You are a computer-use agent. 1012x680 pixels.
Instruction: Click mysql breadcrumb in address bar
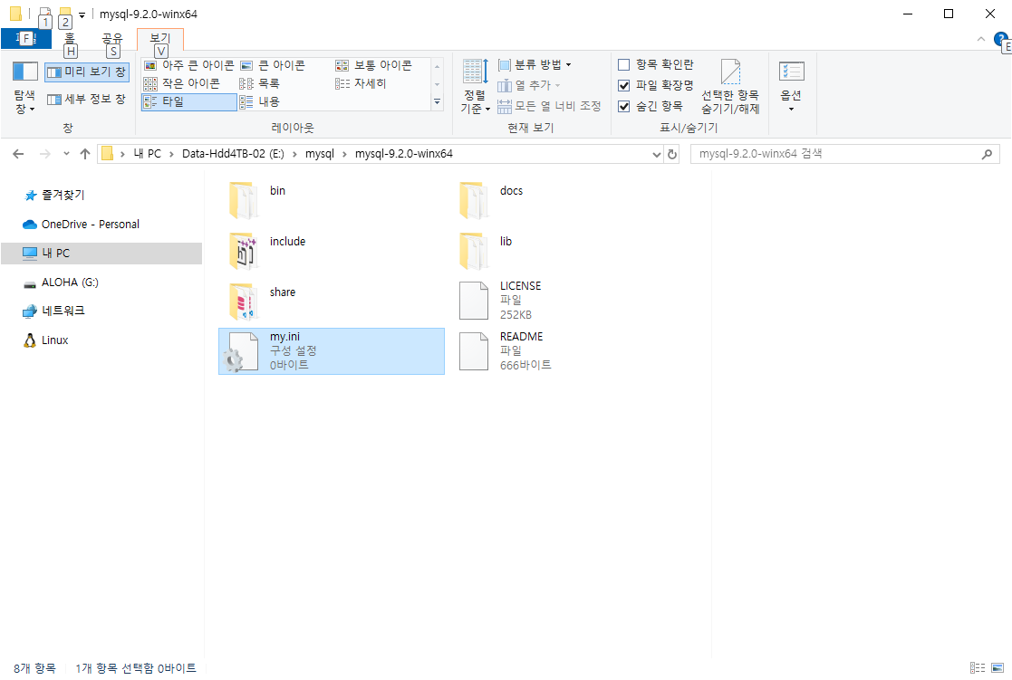tap(320, 154)
